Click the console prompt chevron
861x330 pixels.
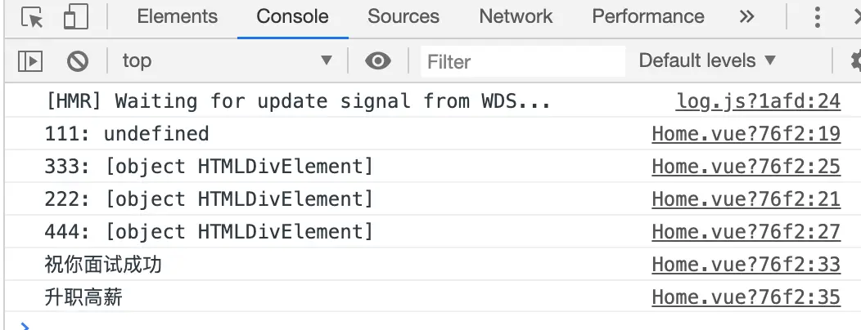coord(25,326)
